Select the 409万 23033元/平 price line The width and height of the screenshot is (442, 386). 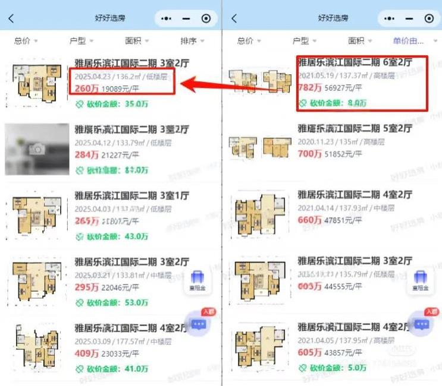click(107, 353)
